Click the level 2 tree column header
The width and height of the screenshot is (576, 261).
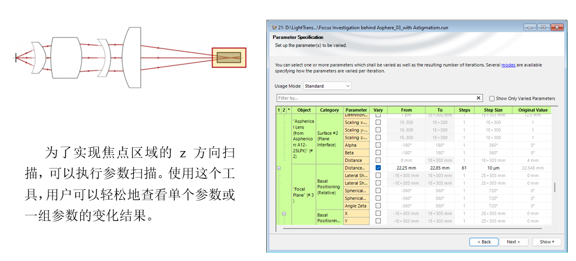284,110
